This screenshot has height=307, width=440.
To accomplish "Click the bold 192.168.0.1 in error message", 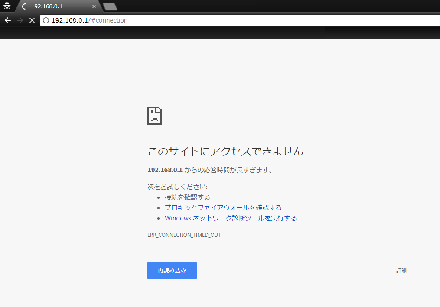I will pos(165,170).
